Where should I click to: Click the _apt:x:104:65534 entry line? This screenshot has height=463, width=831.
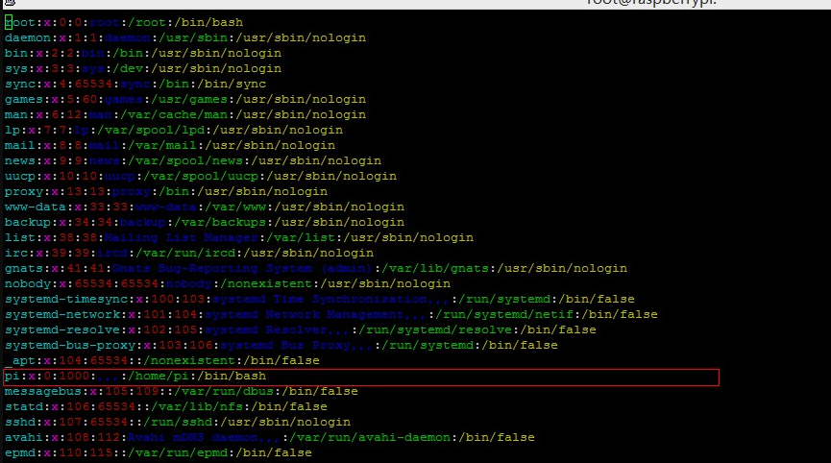tap(162, 361)
